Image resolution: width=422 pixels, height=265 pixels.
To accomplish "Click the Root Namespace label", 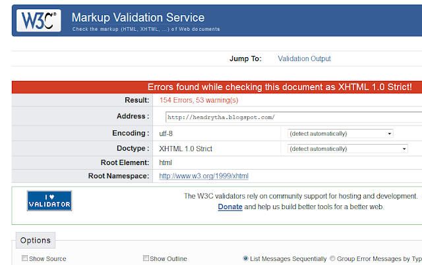I will 119,176.
